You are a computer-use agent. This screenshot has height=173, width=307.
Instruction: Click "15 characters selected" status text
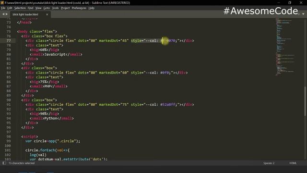click(22, 163)
